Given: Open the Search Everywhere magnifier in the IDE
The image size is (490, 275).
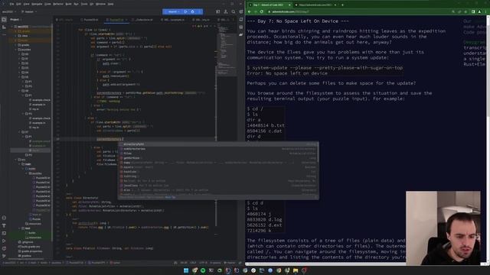Looking at the screenshot, I should tap(233, 12).
